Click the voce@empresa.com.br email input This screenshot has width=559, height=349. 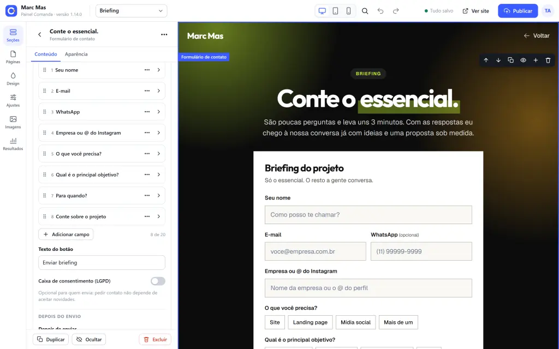315,251
